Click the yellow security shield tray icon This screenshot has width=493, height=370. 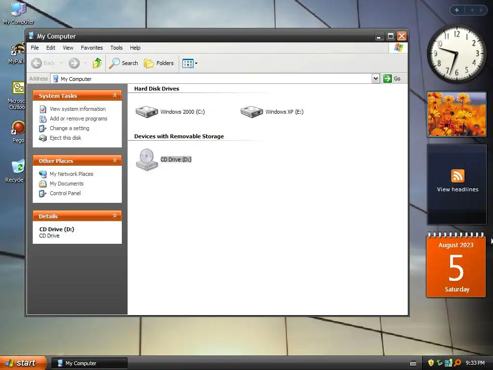[x=431, y=363]
